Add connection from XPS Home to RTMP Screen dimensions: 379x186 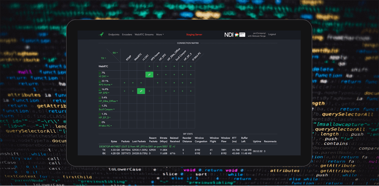click(125, 83)
